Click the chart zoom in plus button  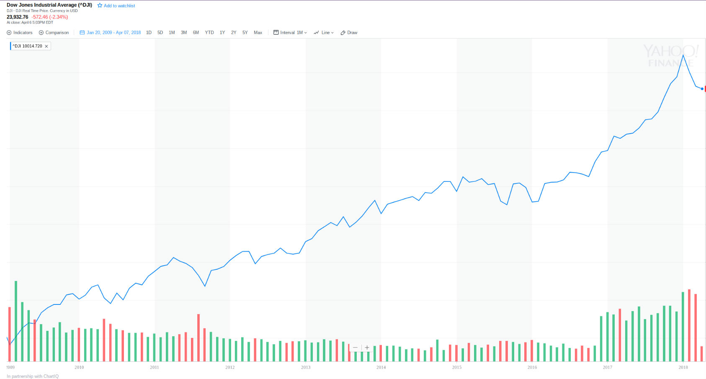point(367,348)
